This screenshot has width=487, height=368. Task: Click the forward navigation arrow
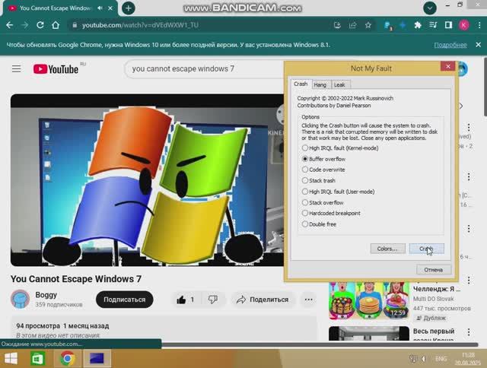24,25
